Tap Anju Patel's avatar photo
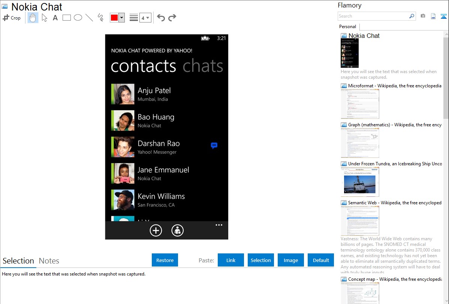The width and height of the screenshot is (449, 304). 123,94
